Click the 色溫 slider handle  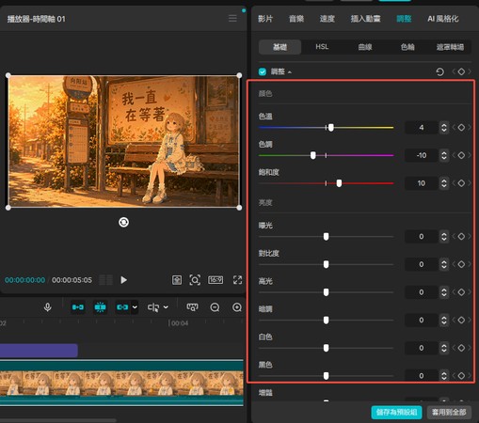[331, 127]
